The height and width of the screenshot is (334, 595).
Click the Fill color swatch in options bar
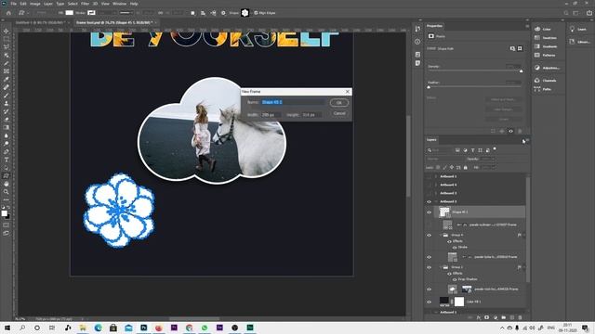[x=69, y=13]
